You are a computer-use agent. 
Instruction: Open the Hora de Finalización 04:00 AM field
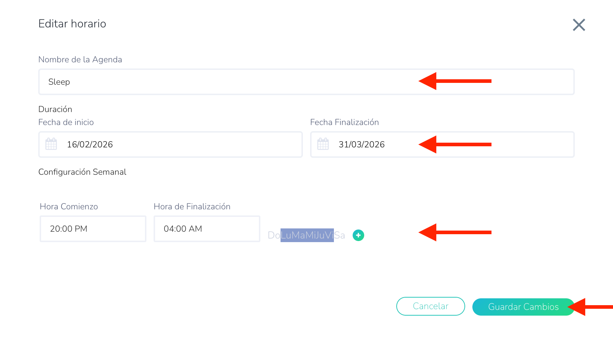point(207,229)
